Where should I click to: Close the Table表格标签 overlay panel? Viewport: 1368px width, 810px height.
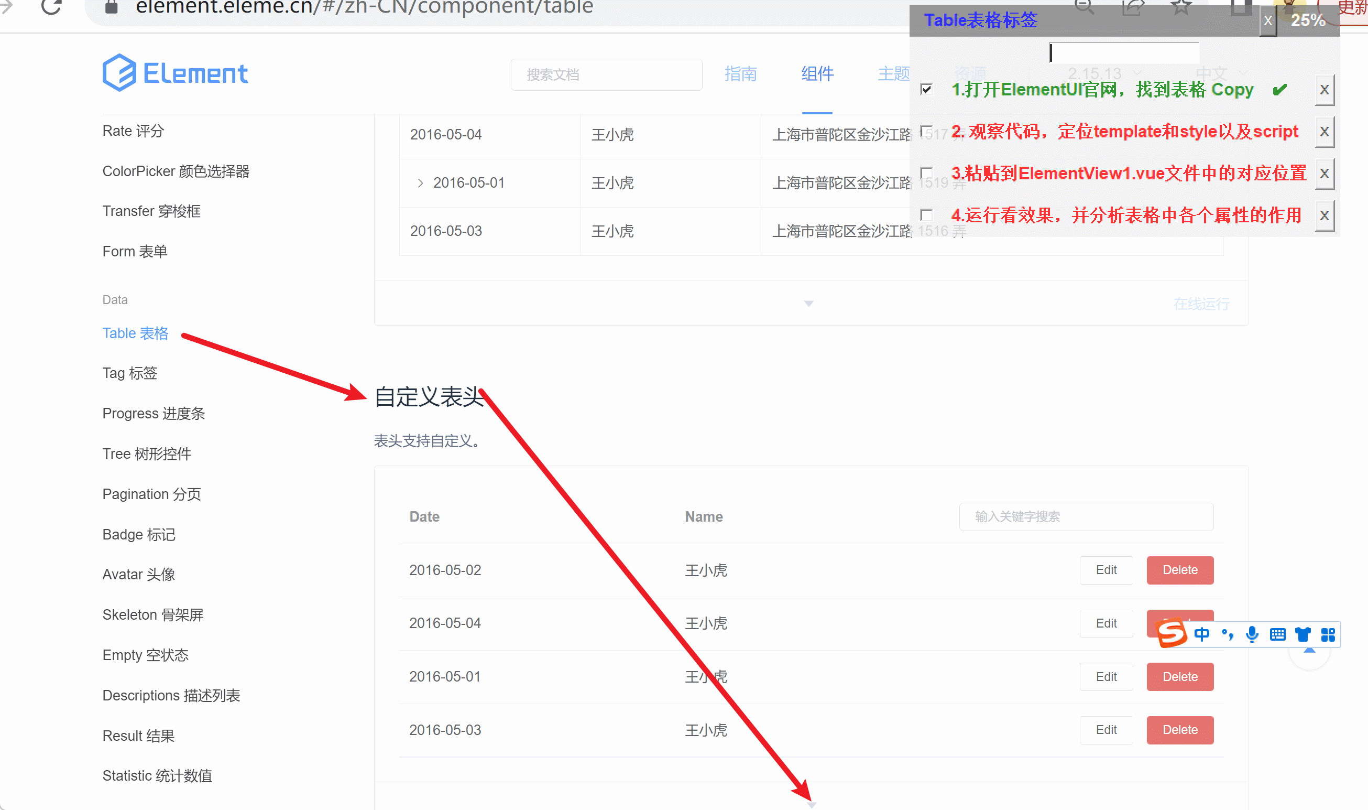[x=1268, y=21]
